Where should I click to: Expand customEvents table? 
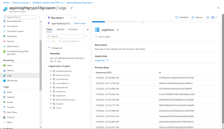tap(51, 79)
